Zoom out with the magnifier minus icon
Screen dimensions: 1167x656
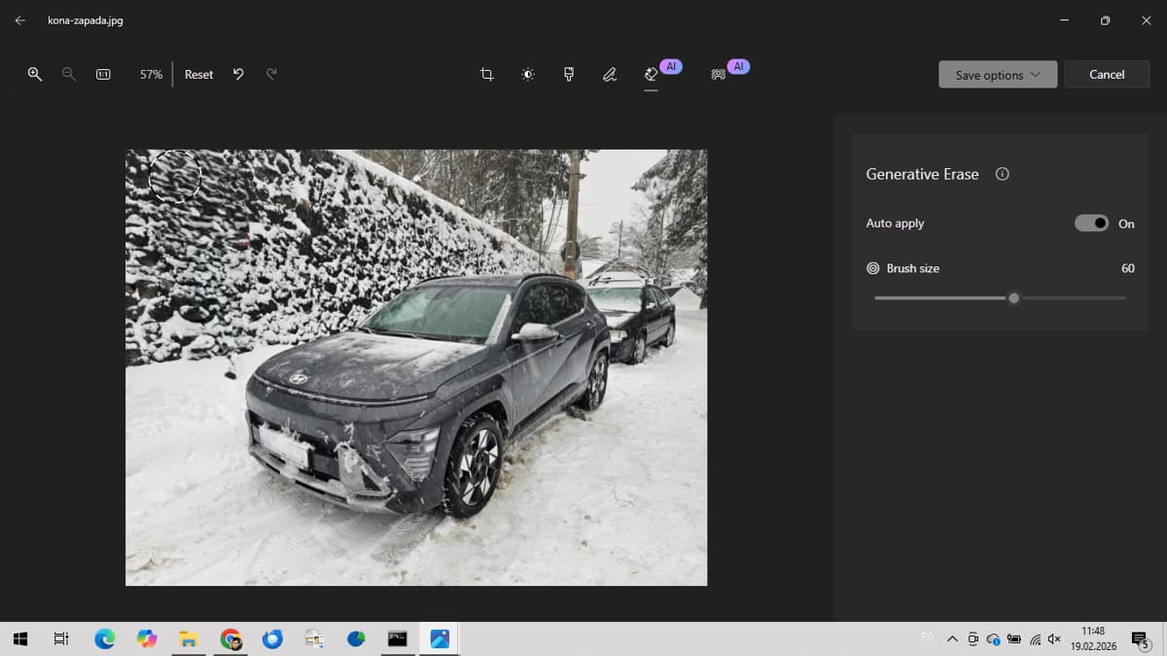tap(69, 74)
